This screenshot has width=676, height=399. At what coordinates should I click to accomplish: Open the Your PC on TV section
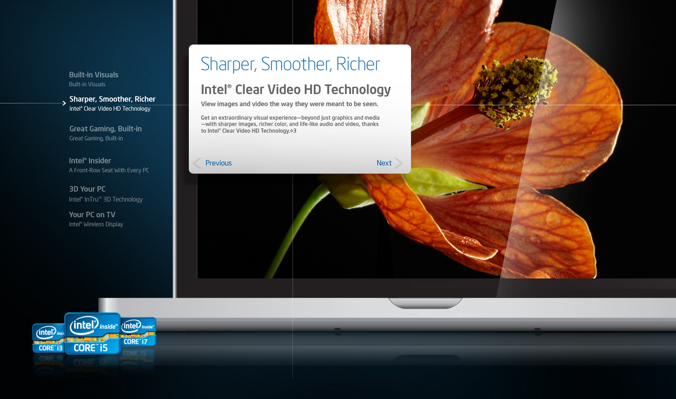[92, 215]
